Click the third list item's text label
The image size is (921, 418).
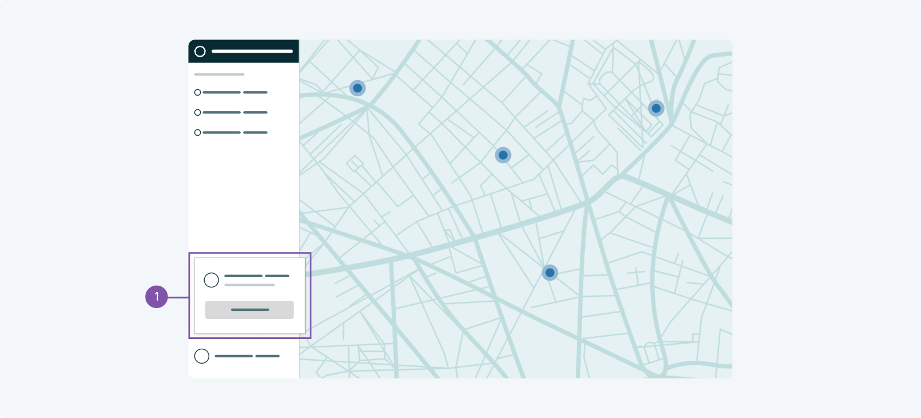(235, 132)
